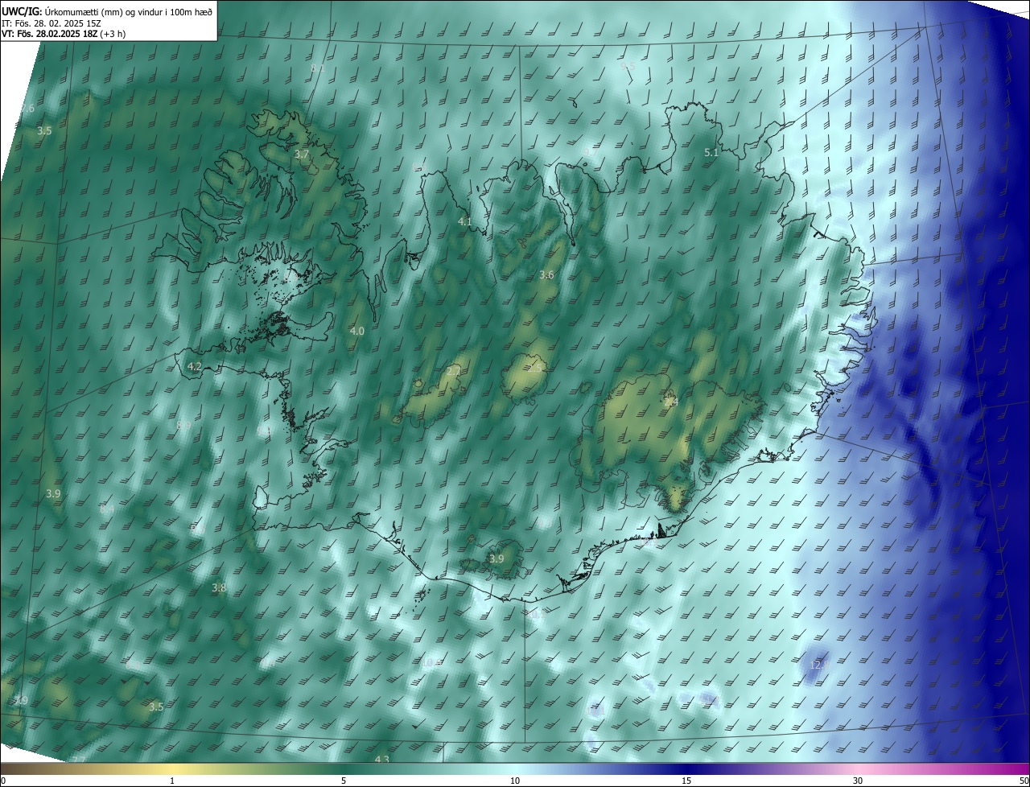Click the map value "3.6" in the central north
The height and width of the screenshot is (787, 1030).
pos(546,275)
